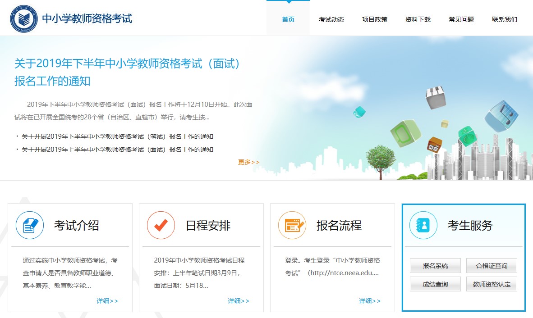
Task: Open 详细>> under 考试介绍 card
Action: (107, 301)
